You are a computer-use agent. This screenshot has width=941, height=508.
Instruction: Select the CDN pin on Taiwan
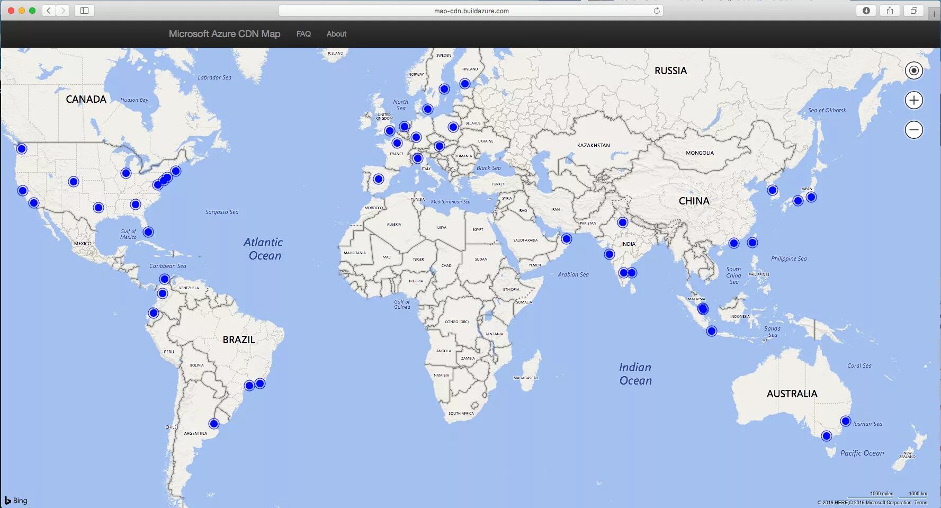coord(752,243)
